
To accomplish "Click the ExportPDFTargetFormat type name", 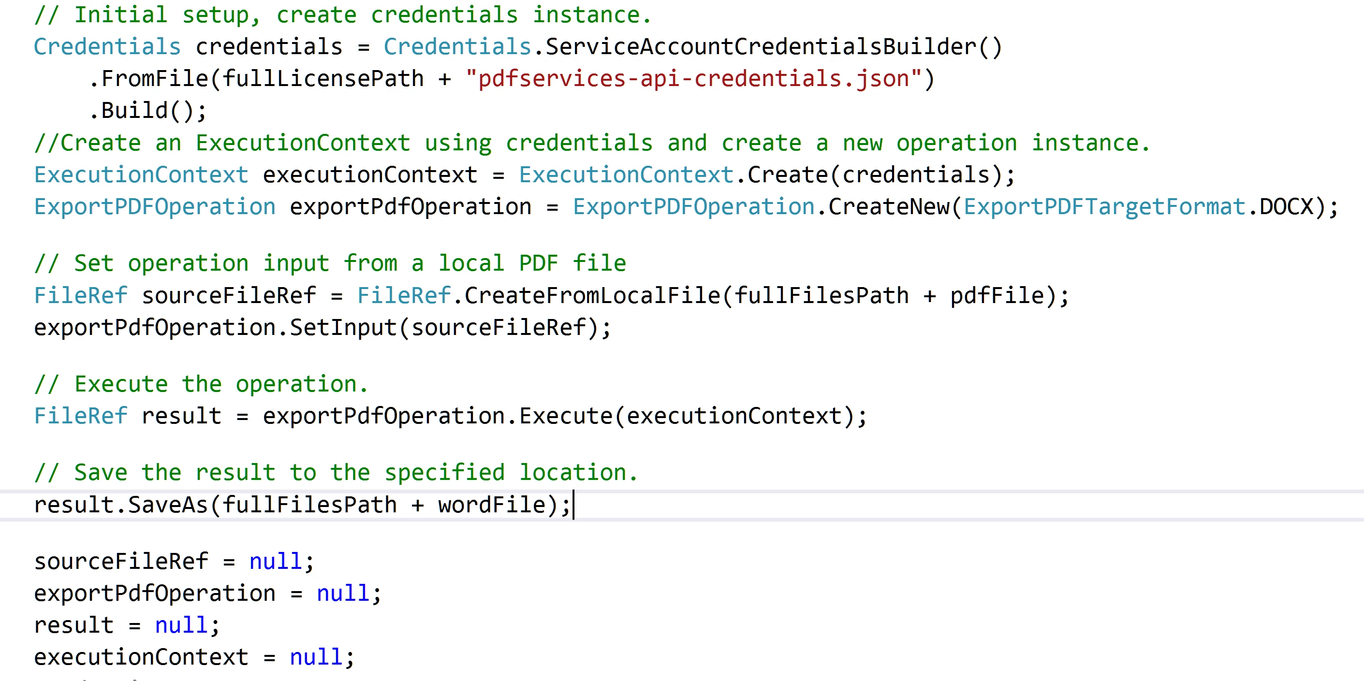I will click(x=1104, y=207).
